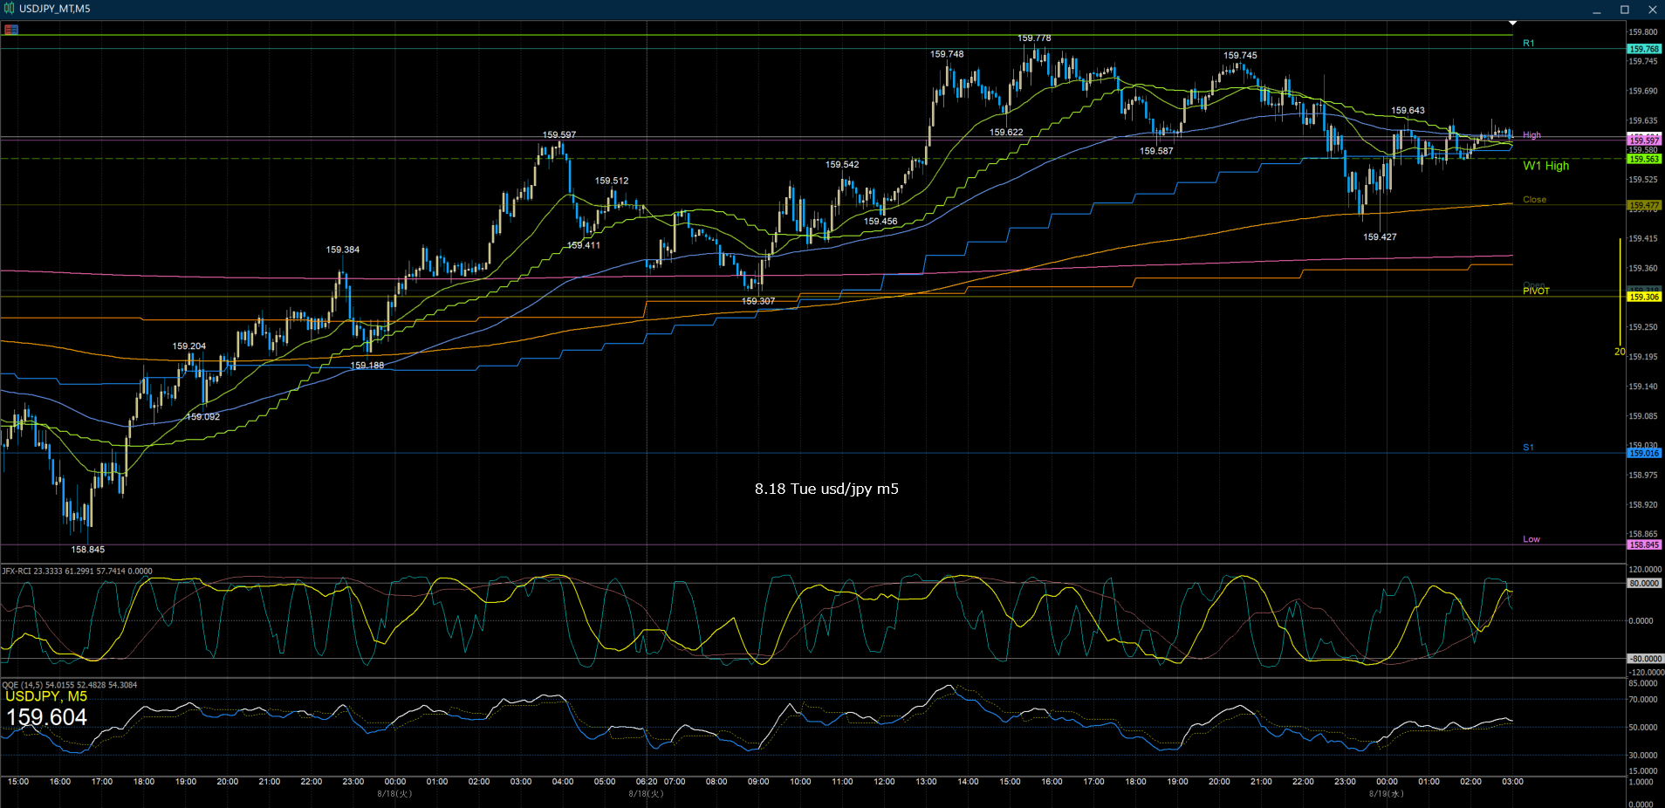The width and height of the screenshot is (1665, 808).
Task: Select the yellow PIVOT level label
Action: tap(1536, 291)
